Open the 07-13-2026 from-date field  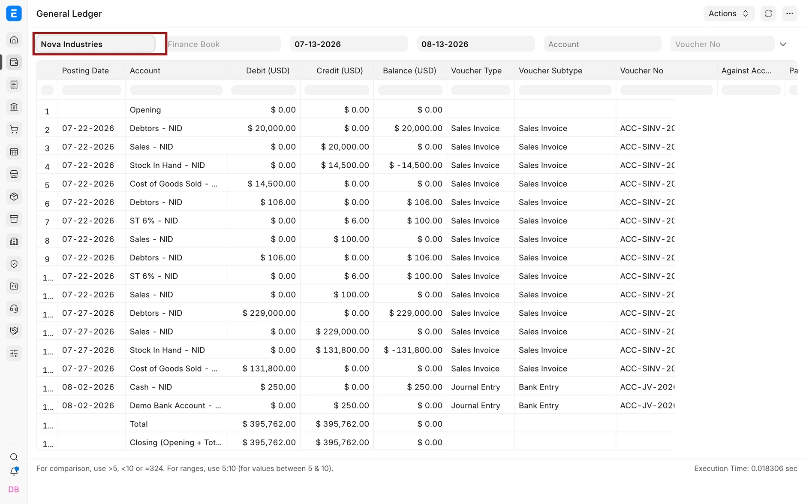point(349,44)
